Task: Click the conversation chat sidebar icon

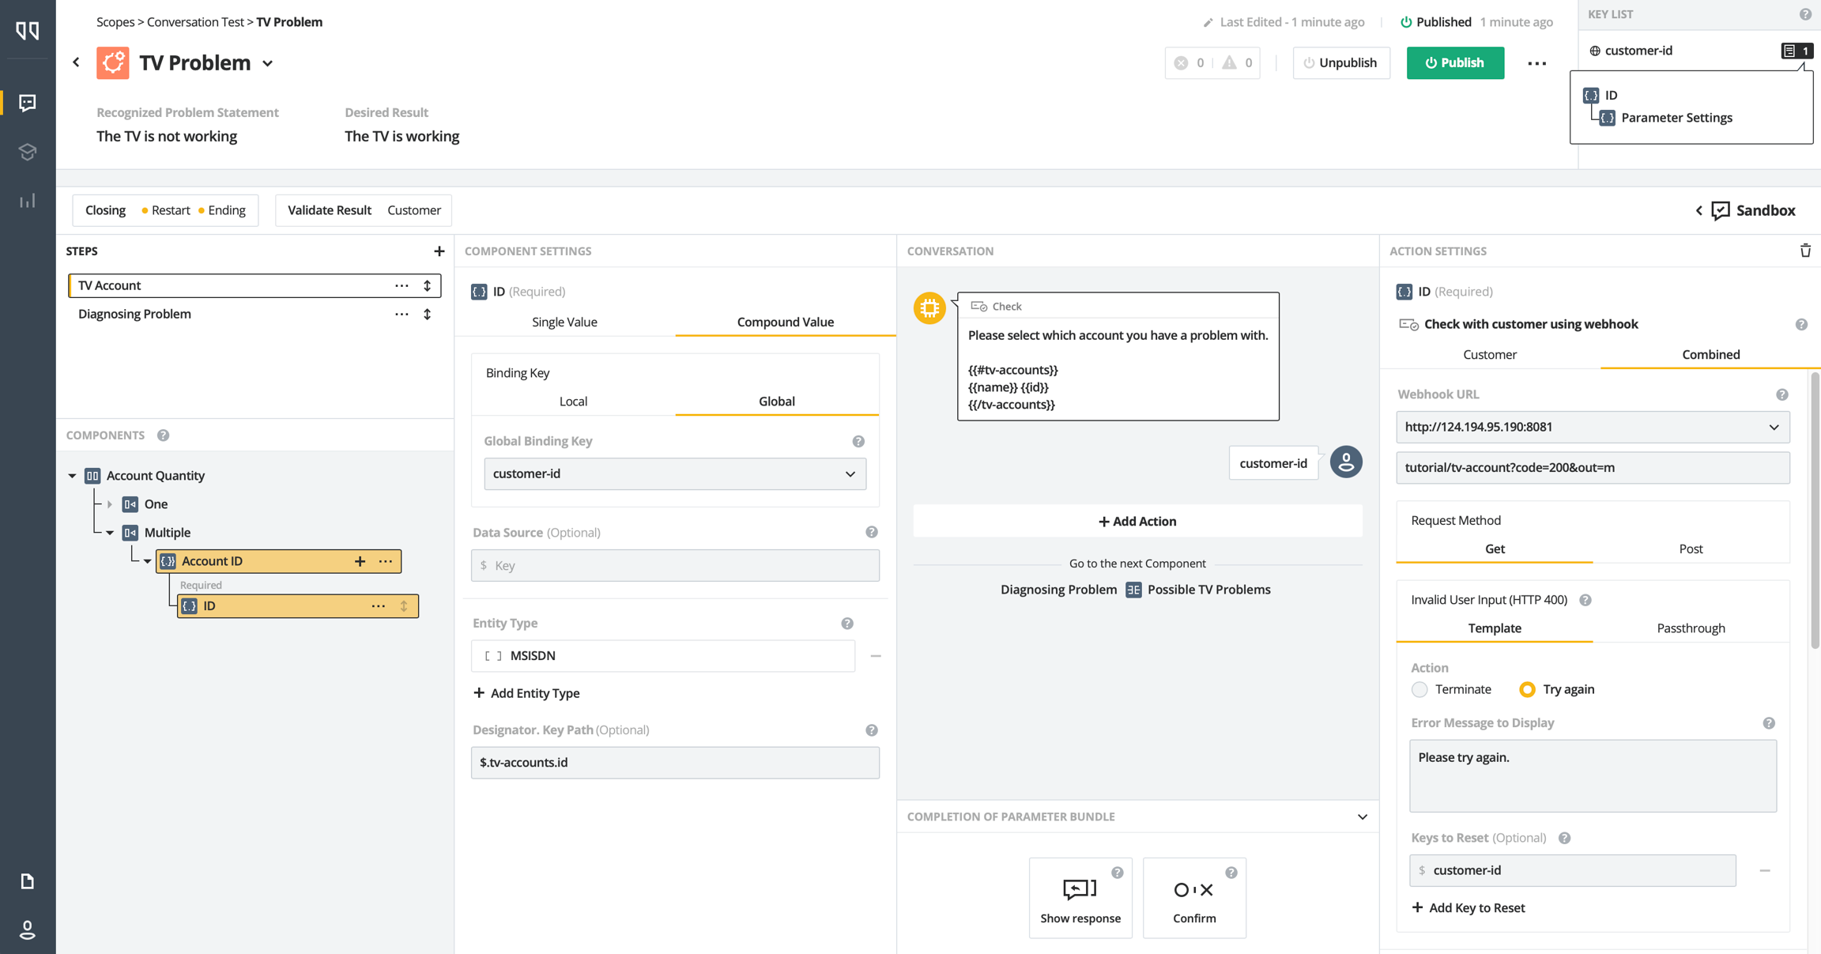Action: pos(28,103)
